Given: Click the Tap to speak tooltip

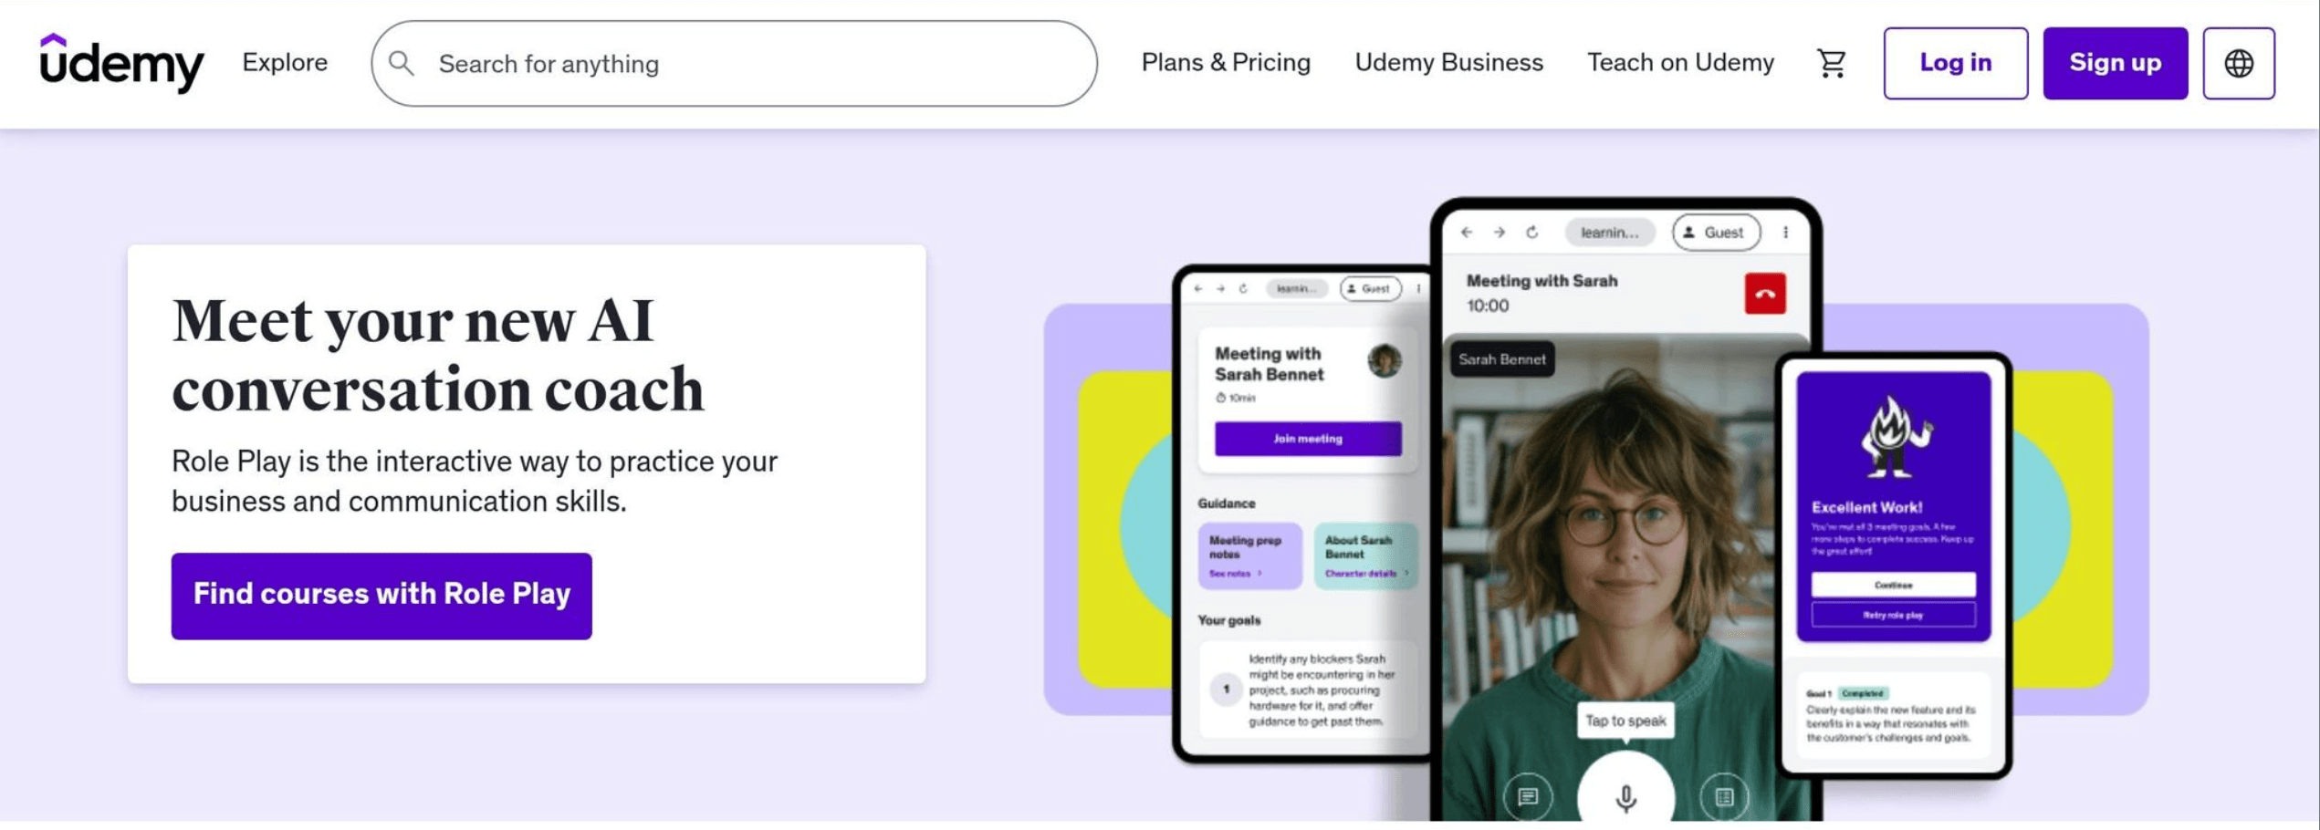Looking at the screenshot, I should point(1625,721).
